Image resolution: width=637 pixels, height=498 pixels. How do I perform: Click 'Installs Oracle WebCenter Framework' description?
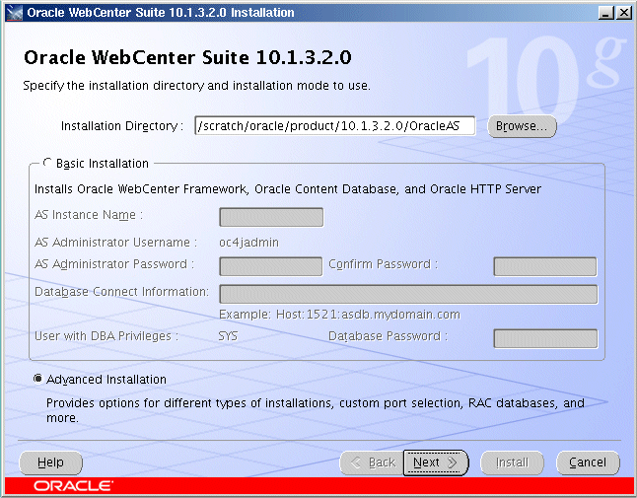click(288, 189)
